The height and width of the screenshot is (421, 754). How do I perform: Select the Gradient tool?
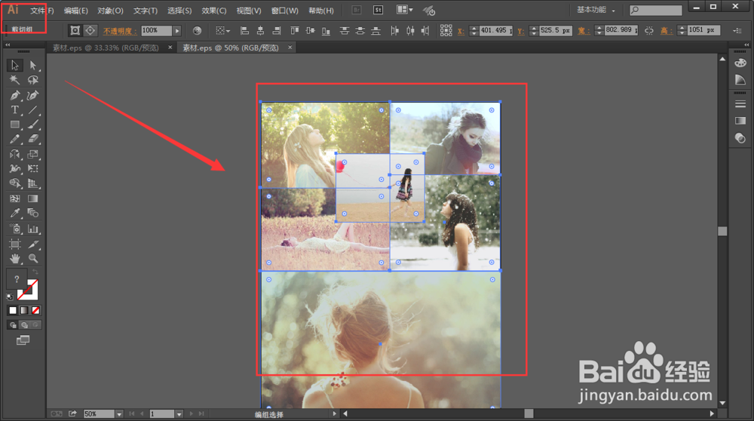(x=32, y=198)
